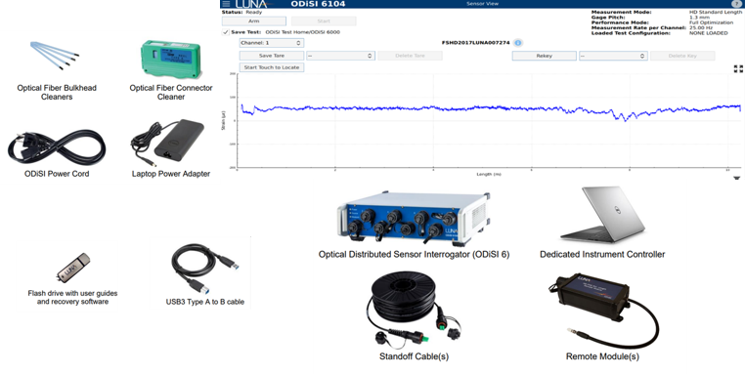
Task: Click the Rekey button
Action: pos(544,56)
